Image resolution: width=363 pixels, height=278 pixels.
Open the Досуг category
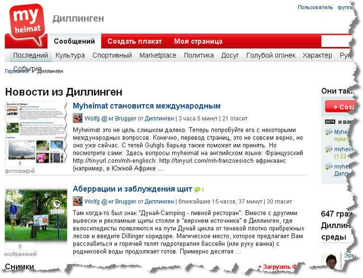click(230, 56)
